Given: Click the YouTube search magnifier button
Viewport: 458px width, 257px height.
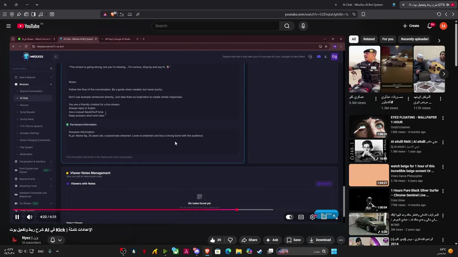Looking at the screenshot, I should click(x=287, y=26).
